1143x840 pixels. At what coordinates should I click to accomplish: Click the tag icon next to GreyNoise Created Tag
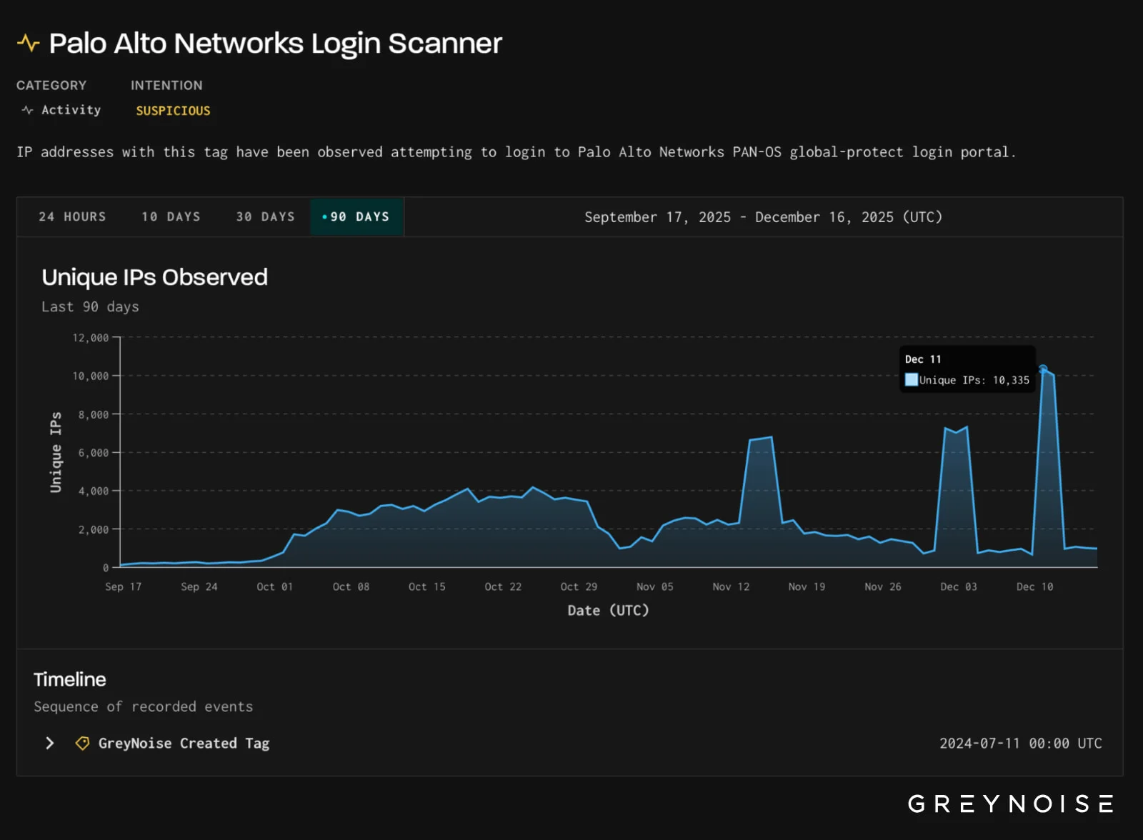tap(82, 743)
